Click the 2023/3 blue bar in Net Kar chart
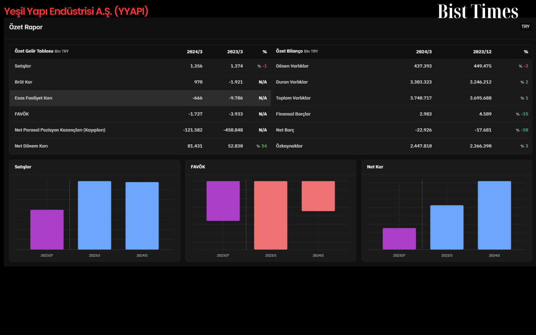This screenshot has width=536, height=335. coord(447,227)
